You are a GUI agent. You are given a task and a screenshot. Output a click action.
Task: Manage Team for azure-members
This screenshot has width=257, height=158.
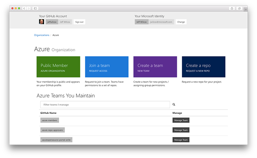tap(181, 120)
